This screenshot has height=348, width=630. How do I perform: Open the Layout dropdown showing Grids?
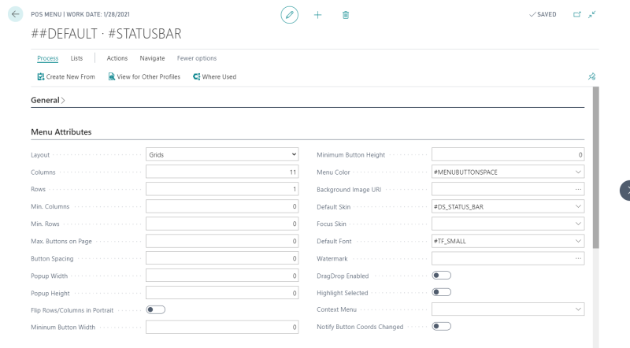(222, 155)
